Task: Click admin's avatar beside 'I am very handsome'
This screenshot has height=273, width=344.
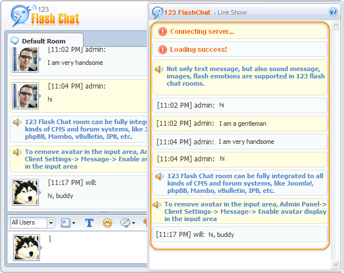Action: click(x=25, y=59)
